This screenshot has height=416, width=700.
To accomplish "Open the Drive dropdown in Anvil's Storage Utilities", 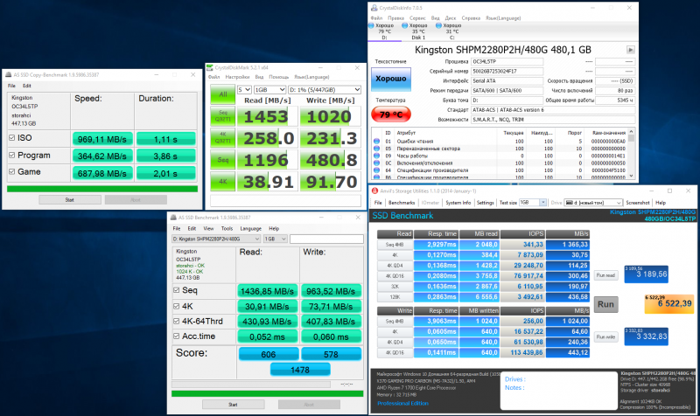I will pyautogui.click(x=593, y=203).
